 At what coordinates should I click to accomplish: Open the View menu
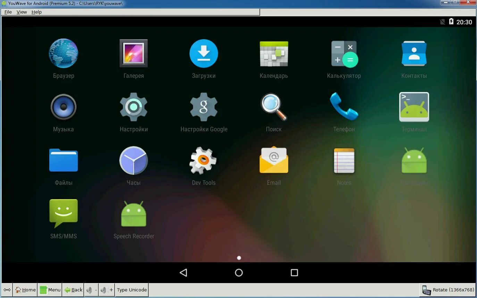coord(22,12)
